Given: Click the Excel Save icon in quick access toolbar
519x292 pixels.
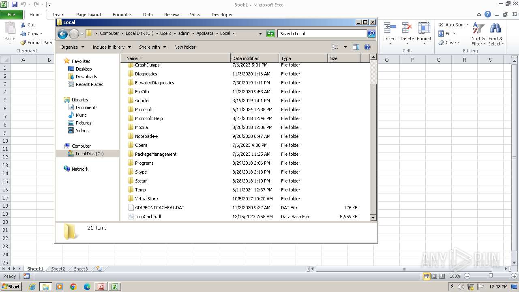Looking at the screenshot, I should click(15, 4).
